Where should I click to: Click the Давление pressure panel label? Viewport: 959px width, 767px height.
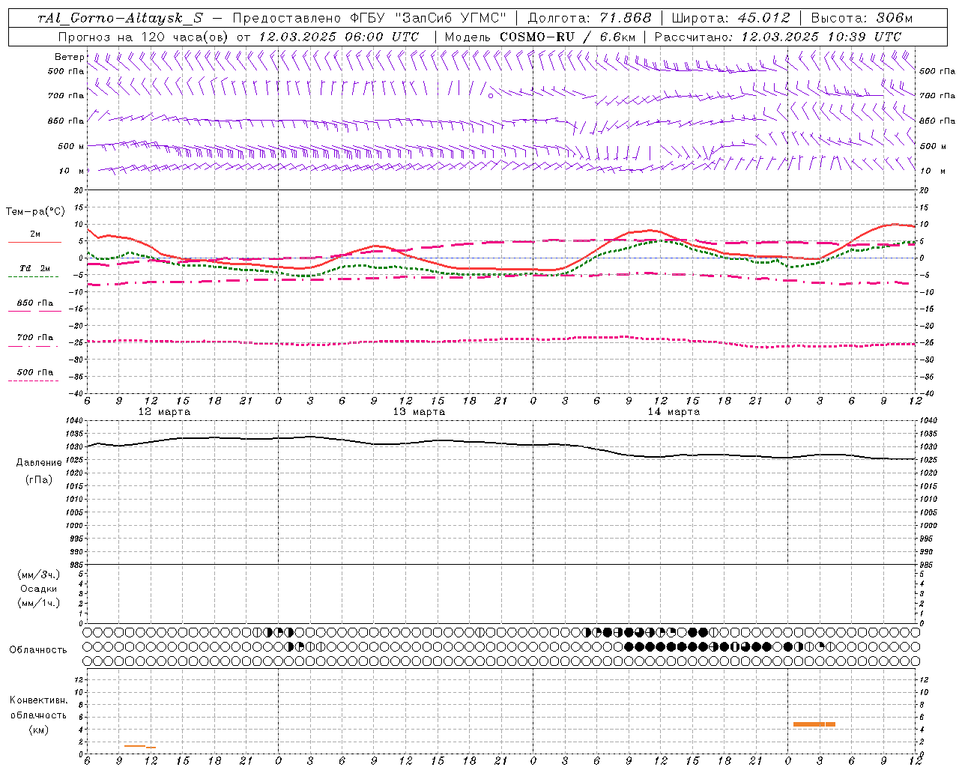point(39,463)
